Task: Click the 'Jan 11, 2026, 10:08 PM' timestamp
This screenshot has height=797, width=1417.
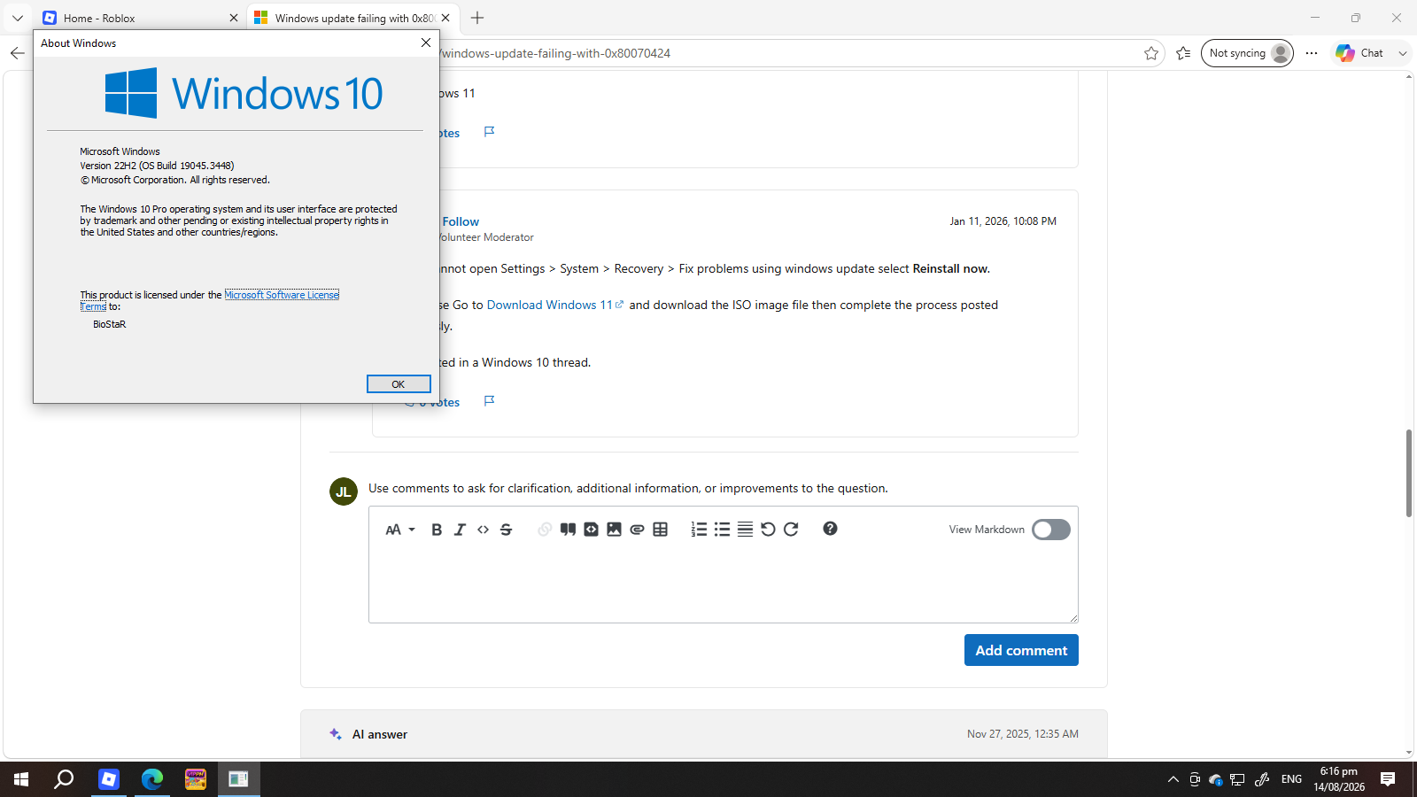Action: pyautogui.click(x=1003, y=221)
